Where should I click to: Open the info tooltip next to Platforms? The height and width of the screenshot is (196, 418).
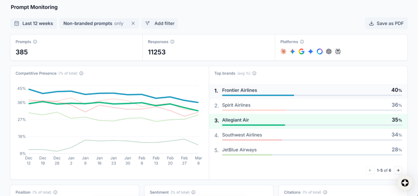click(302, 42)
